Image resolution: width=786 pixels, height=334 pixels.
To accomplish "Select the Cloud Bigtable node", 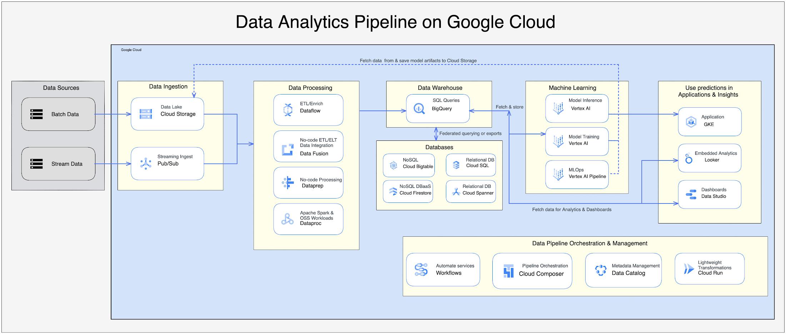I will click(409, 165).
